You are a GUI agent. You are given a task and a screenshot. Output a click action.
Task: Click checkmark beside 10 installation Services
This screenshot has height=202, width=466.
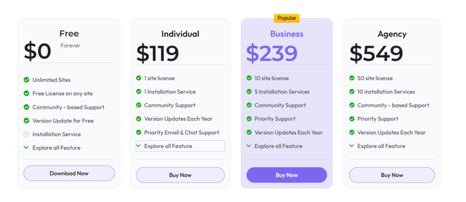click(x=352, y=92)
